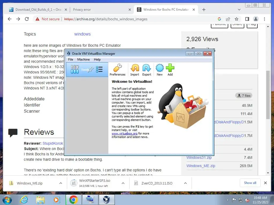This screenshot has width=274, height=205.
Task: Open a new Chrome tab
Action: tap(204, 10)
